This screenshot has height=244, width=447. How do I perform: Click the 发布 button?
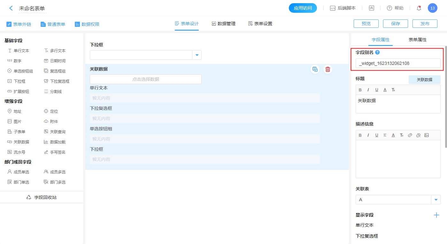(425, 24)
